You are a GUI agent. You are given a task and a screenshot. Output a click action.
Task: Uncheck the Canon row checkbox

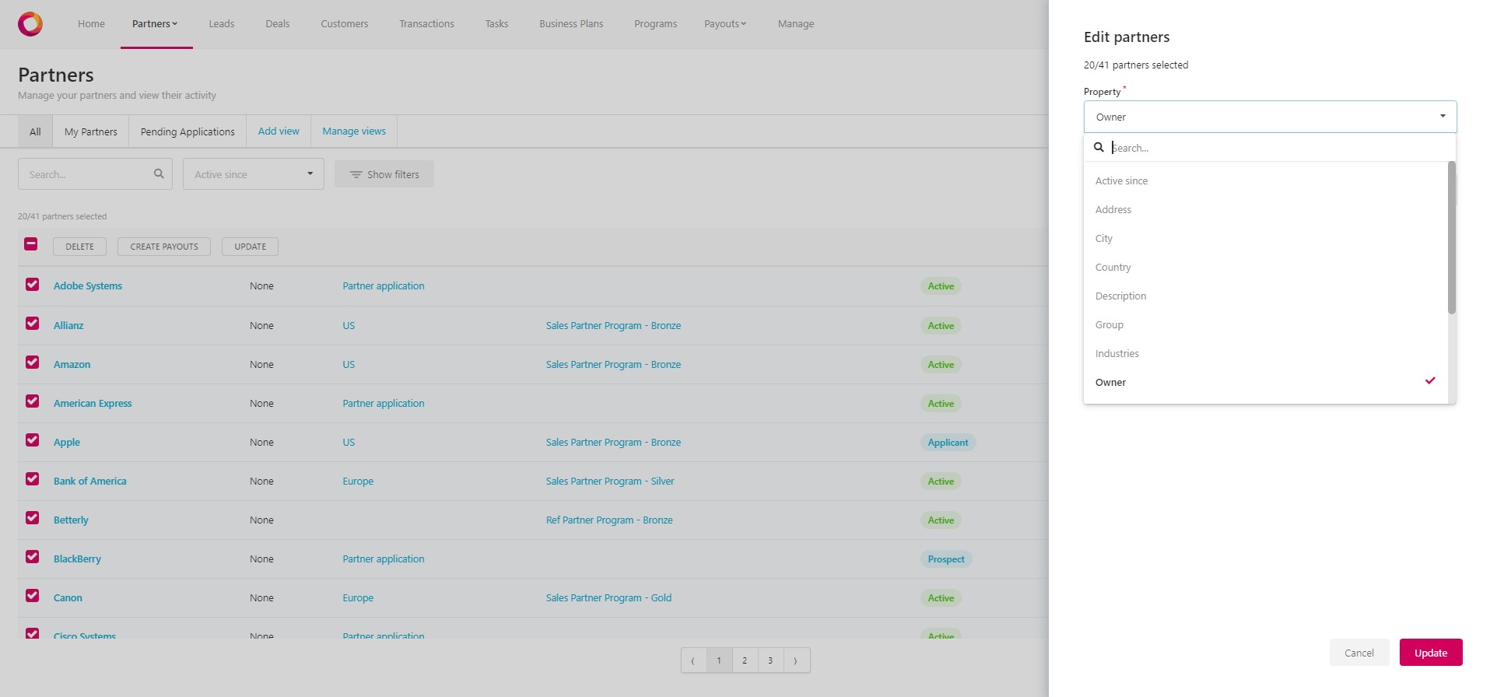pyautogui.click(x=32, y=596)
